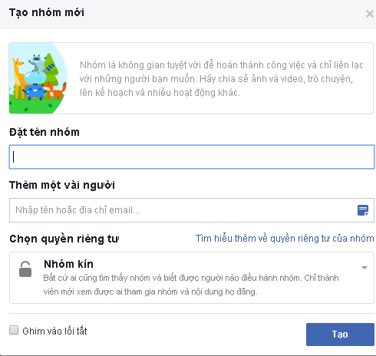Click the group animals illustration thumbnail
Image resolution: width=376 pixels, height=356 pixels.
(38, 78)
